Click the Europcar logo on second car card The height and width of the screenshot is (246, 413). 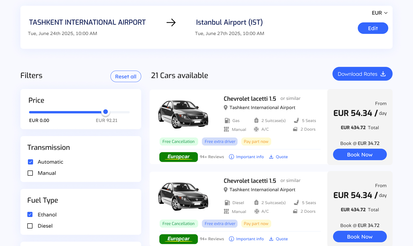(179, 239)
